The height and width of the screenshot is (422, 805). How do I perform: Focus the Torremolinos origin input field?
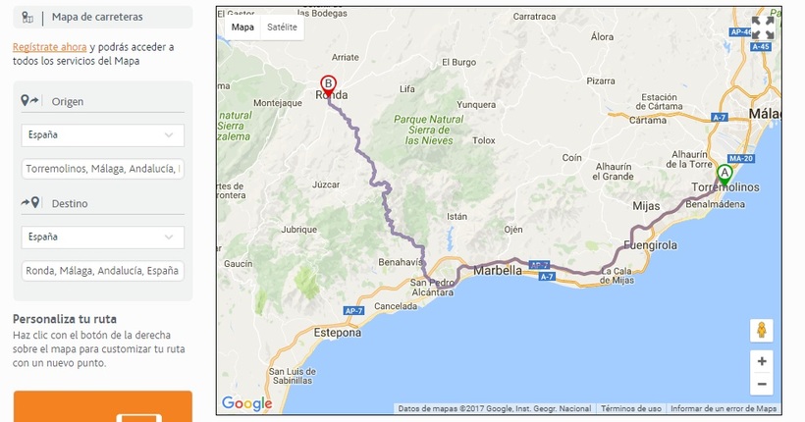coord(103,169)
